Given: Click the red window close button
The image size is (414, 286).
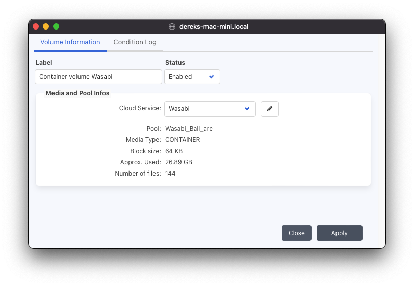Looking at the screenshot, I should point(36,26).
